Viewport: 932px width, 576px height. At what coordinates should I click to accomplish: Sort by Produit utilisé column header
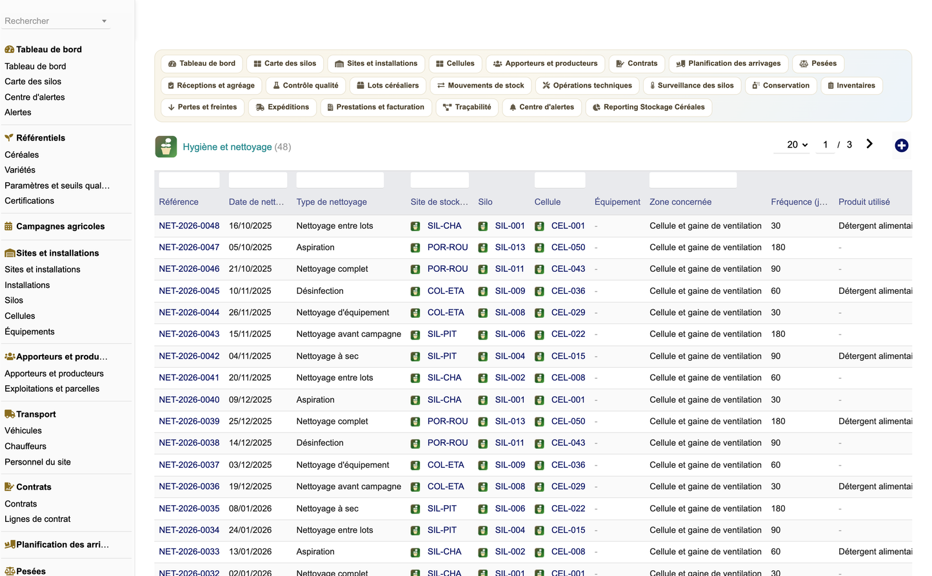pos(864,202)
